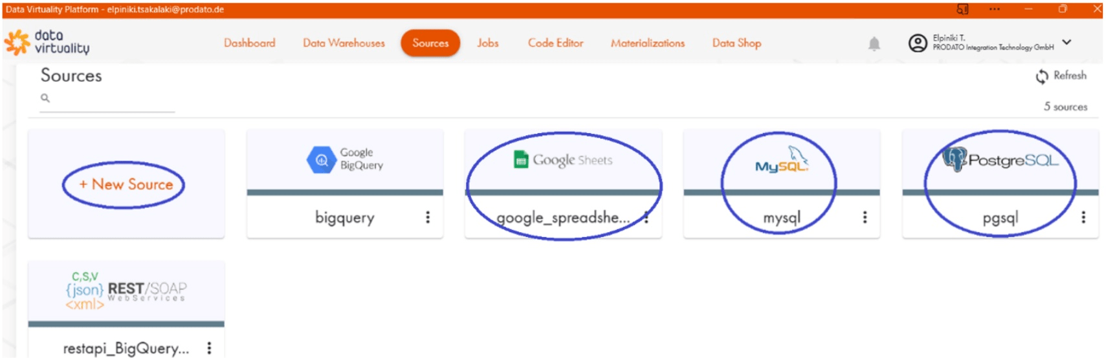Open the mysql source three-dot menu
The width and height of the screenshot is (1106, 358).
tap(865, 217)
